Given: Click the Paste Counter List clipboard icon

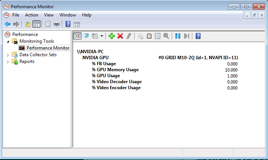Looking at the screenshot, I should (x=149, y=36).
